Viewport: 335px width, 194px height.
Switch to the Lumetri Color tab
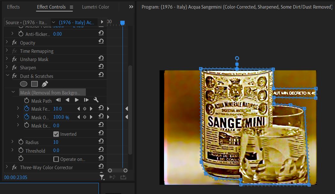coord(95,7)
